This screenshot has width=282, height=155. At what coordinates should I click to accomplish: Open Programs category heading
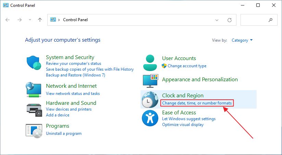(x=58, y=126)
